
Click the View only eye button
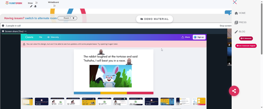click(x=53, y=37)
